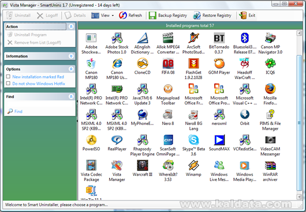Select the RealPlayer icon
Viewport: 306px width, 212px height.
(117, 140)
